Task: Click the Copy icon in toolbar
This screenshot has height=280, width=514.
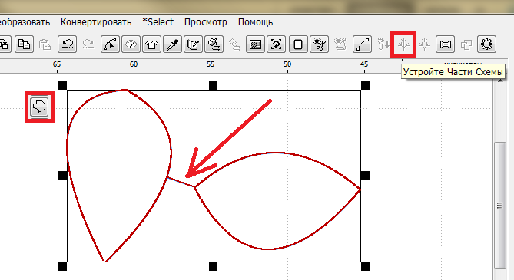Action: click(24, 44)
